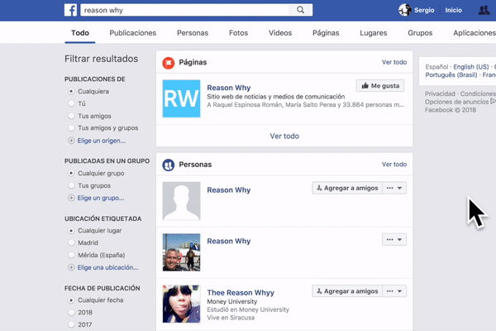The width and height of the screenshot is (496, 331).
Task: Switch to the Publicaciones tab
Action: coord(133,33)
